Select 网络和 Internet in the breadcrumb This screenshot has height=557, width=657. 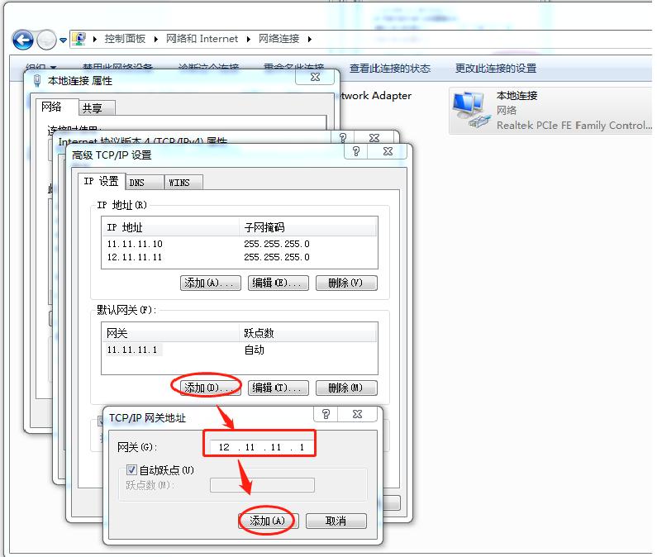coord(202,39)
